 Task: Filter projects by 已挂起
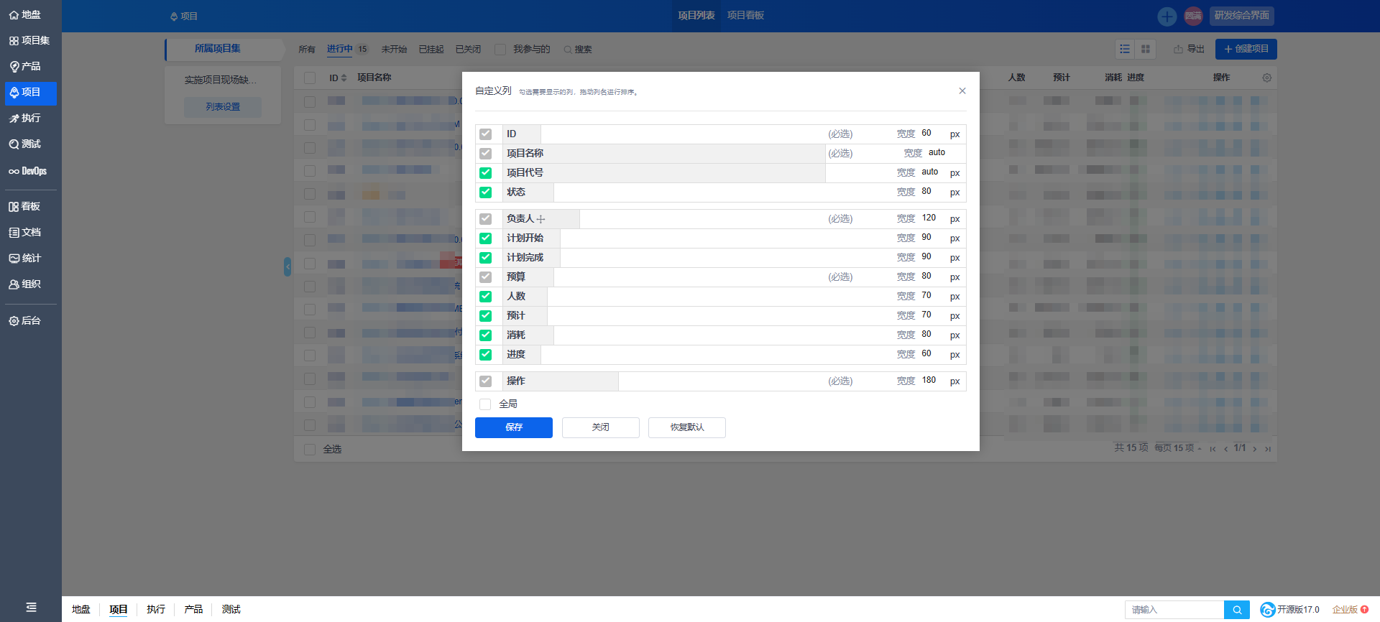(431, 49)
